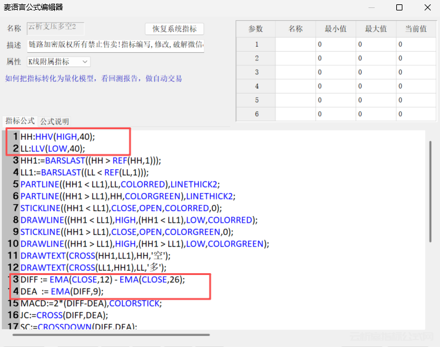Maximize the formula editor window
The width and height of the screenshot is (440, 347).
(399, 7)
